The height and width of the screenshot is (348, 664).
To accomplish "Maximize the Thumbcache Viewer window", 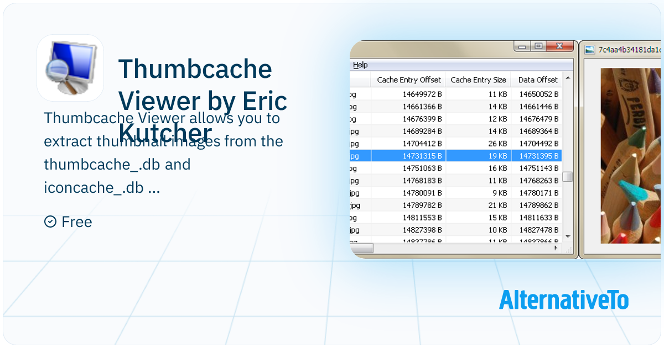I will pyautogui.click(x=537, y=46).
